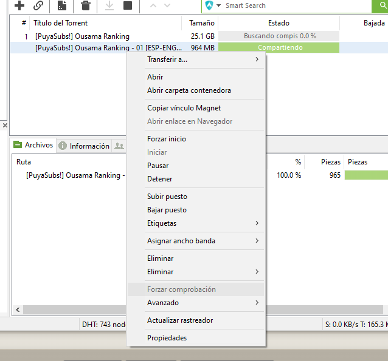Switch to the Información tab
The height and width of the screenshot is (361, 388).
coord(84,146)
